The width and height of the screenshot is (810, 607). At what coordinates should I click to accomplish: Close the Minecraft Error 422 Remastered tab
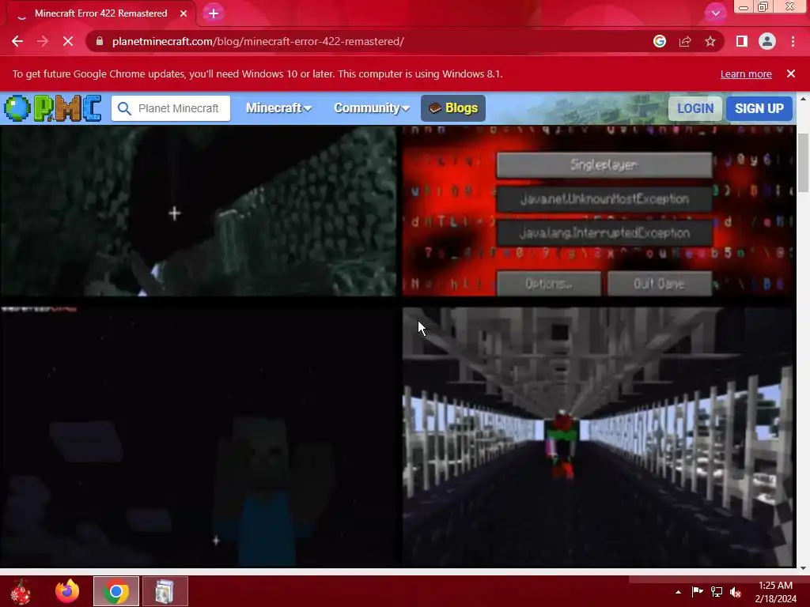coord(184,13)
